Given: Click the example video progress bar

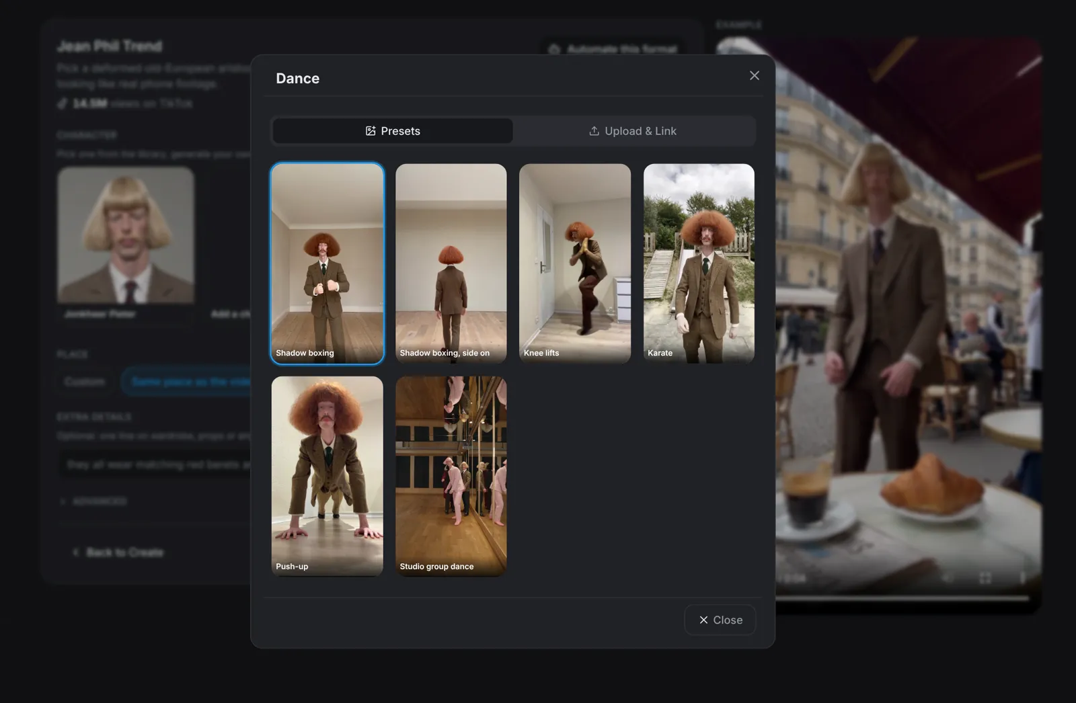Looking at the screenshot, I should pos(902,597).
